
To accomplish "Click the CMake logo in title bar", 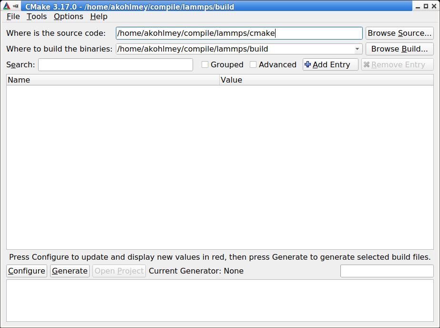I will (x=6, y=6).
